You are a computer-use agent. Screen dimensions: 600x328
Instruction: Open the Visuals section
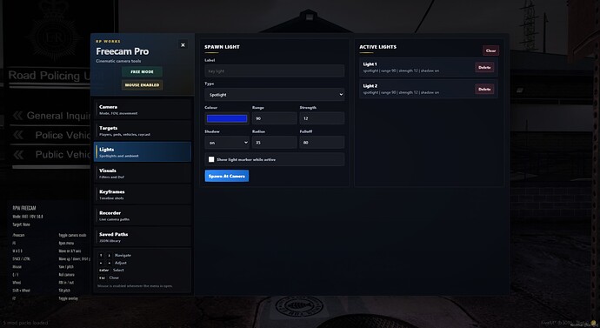pyautogui.click(x=143, y=173)
